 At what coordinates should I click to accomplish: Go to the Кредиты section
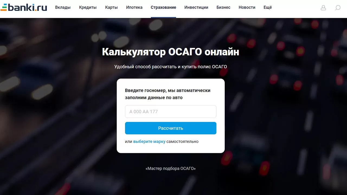point(88,8)
